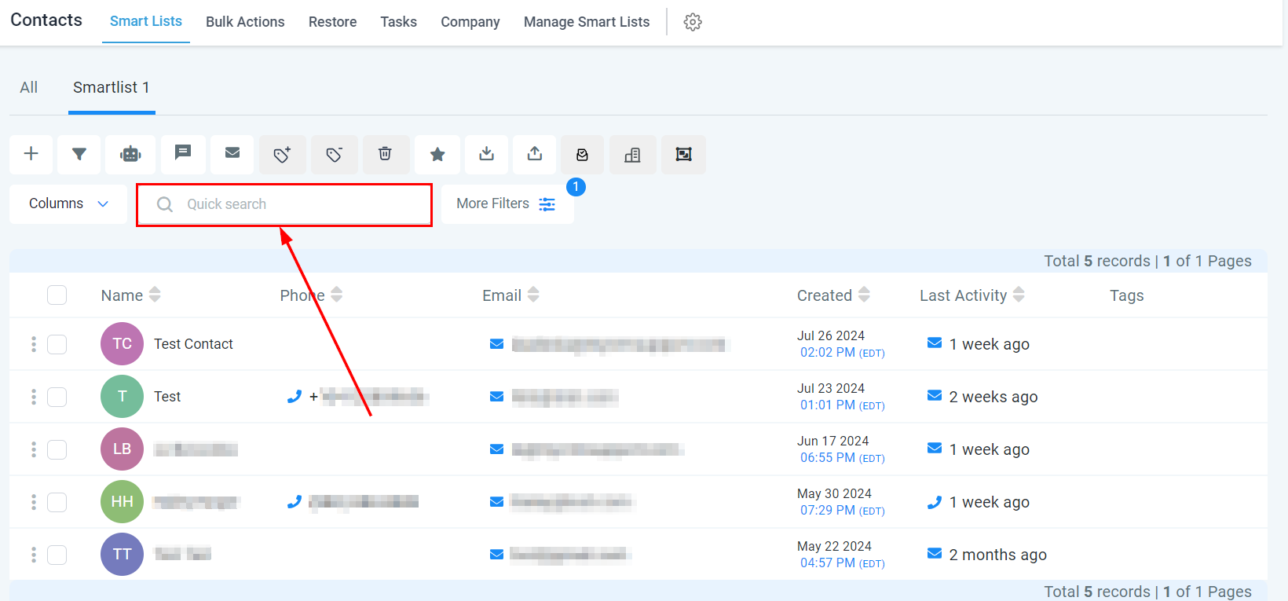
Task: Sort by the Created column arrows
Action: [x=864, y=295]
